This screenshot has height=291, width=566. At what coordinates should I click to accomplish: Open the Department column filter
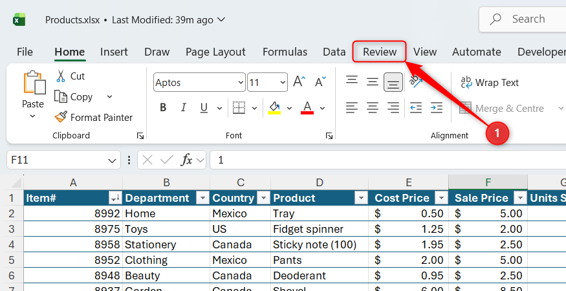[202, 198]
